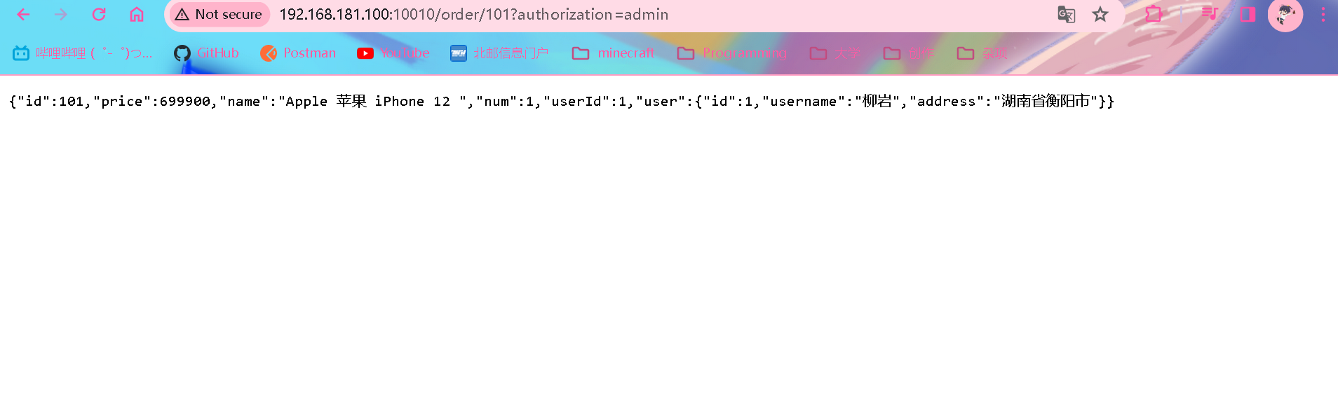
Task: Open the bilibili bookmark
Action: (x=83, y=53)
